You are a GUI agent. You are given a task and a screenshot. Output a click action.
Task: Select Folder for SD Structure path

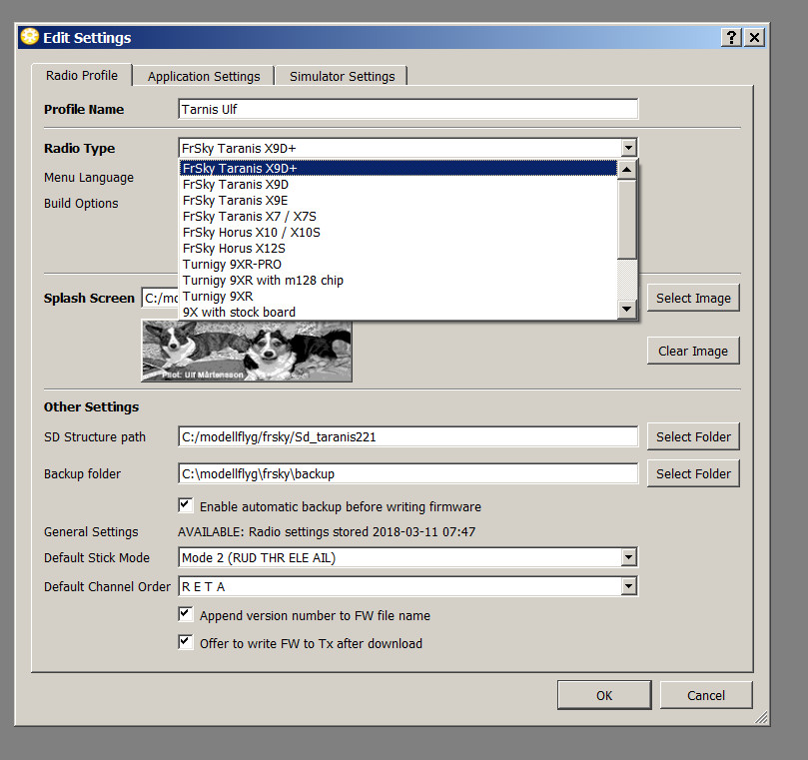pyautogui.click(x=693, y=436)
